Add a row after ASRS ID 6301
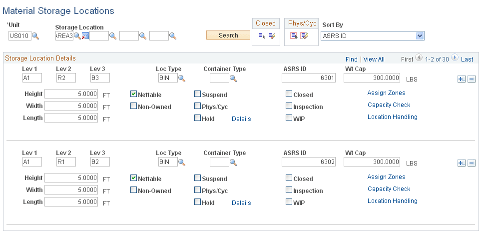 (x=461, y=79)
